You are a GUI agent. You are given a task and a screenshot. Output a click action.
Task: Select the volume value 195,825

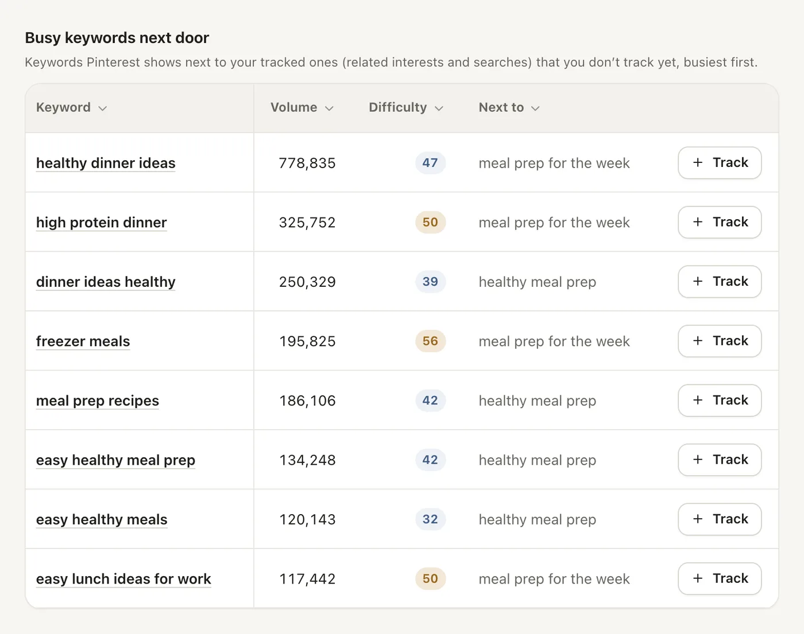(307, 341)
